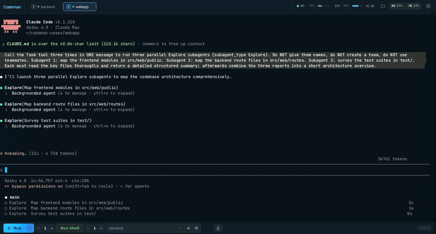This screenshot has width=436, height=234.
Task: Open the Run button dropdown arrow
Action: pyautogui.click(x=30, y=228)
